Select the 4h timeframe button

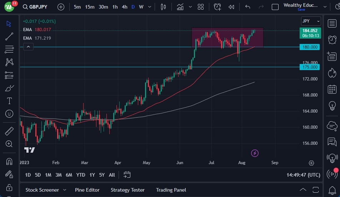point(124,7)
